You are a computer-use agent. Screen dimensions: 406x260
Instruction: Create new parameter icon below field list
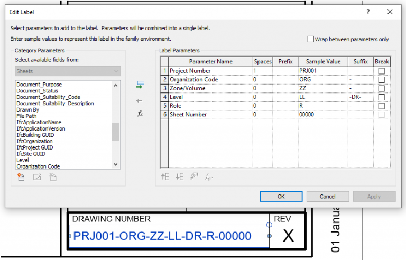[21, 177]
